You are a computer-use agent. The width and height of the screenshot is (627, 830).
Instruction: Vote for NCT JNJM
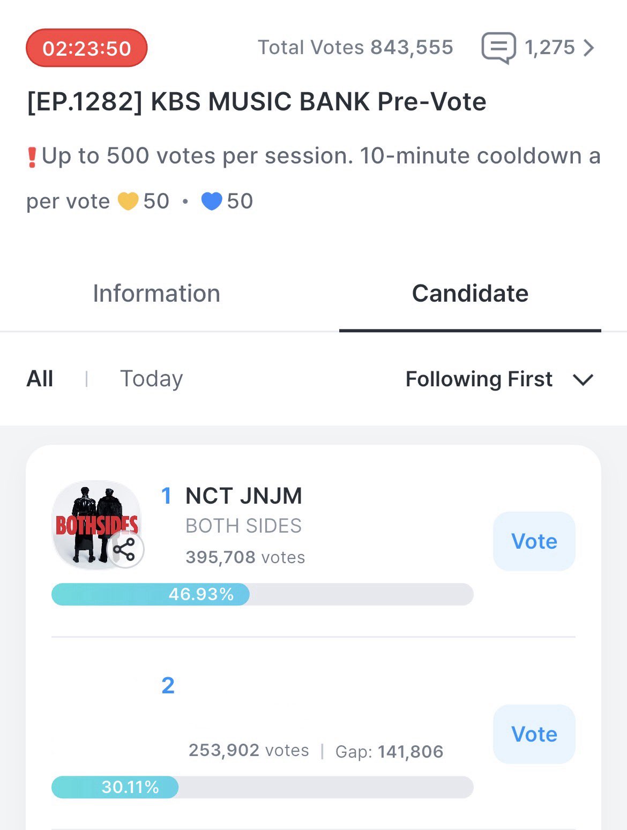[534, 541]
